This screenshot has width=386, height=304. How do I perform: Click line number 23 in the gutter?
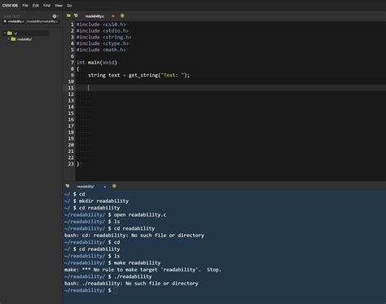click(x=71, y=164)
